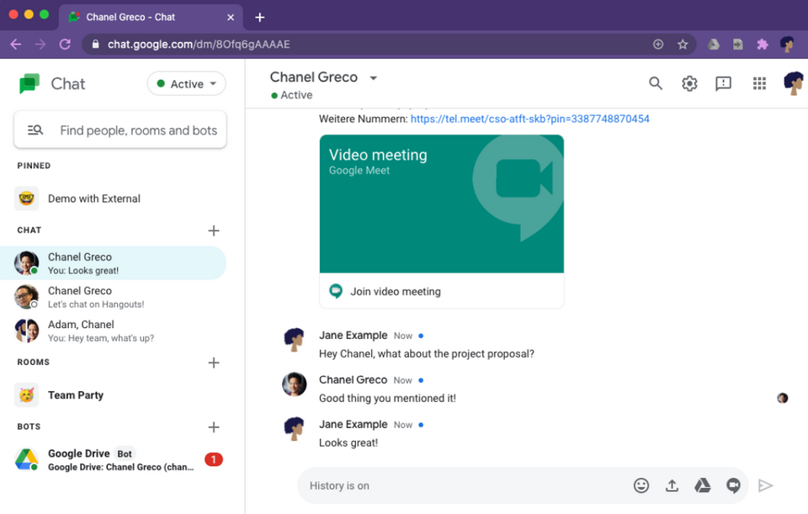Expand the Chanel Greco name dropdown arrow

click(374, 78)
